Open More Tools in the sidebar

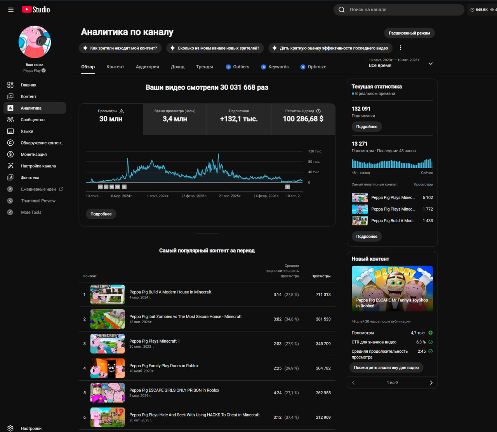[x=35, y=213]
